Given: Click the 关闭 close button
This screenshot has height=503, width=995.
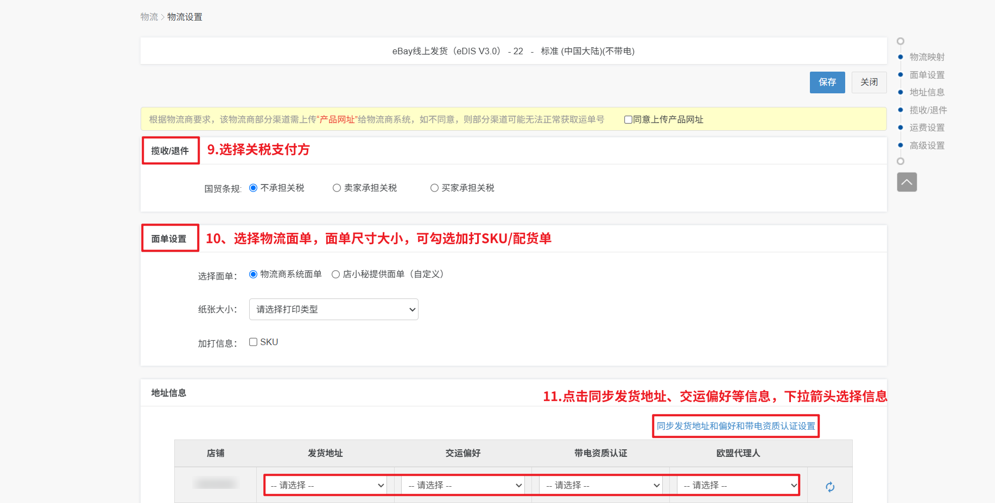Looking at the screenshot, I should [869, 82].
